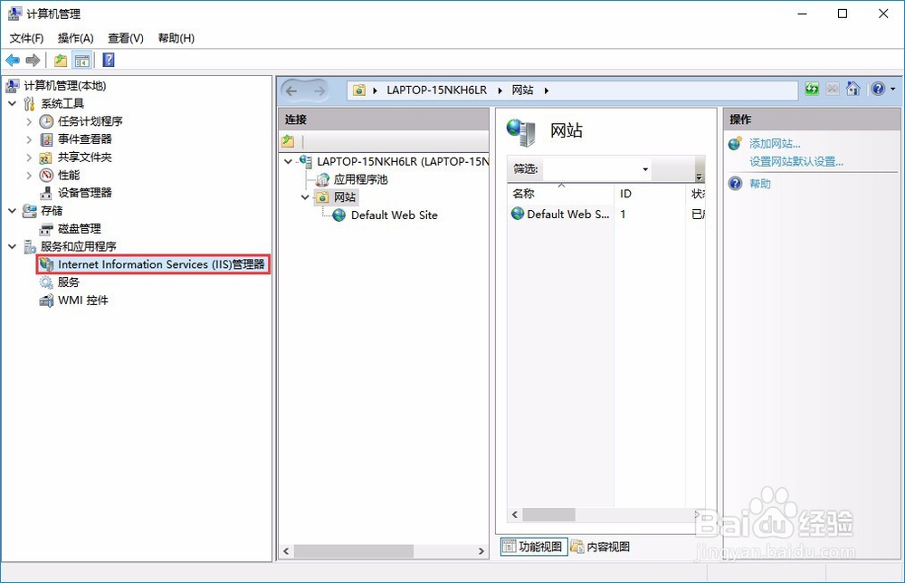Select the LAPTOP-15NKH6LR server node

[403, 162]
